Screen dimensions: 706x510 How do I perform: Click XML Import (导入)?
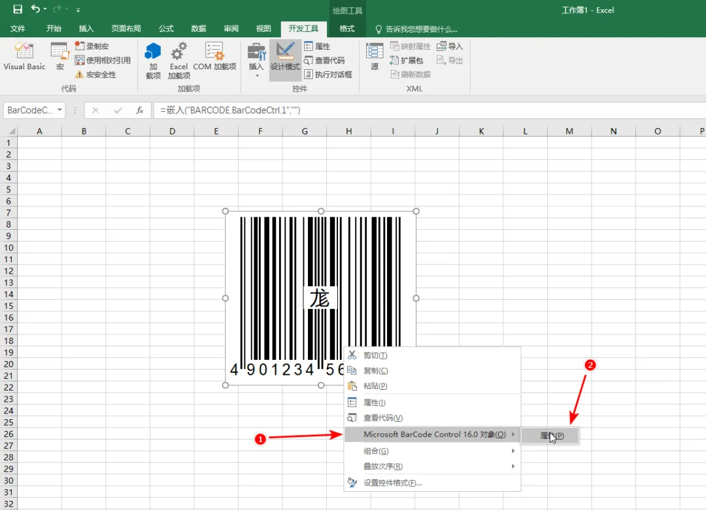click(449, 46)
